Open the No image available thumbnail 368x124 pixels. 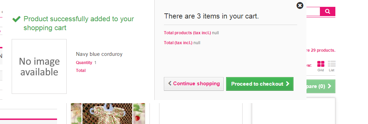[39, 66]
